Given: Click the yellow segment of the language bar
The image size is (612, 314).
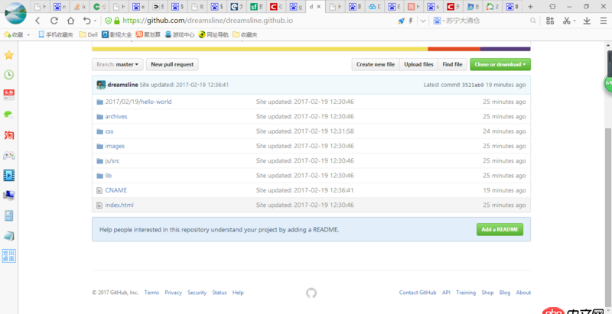Looking at the screenshot, I should [260, 49].
